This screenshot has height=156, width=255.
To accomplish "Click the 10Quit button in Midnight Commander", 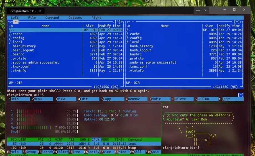I will coord(231,99).
